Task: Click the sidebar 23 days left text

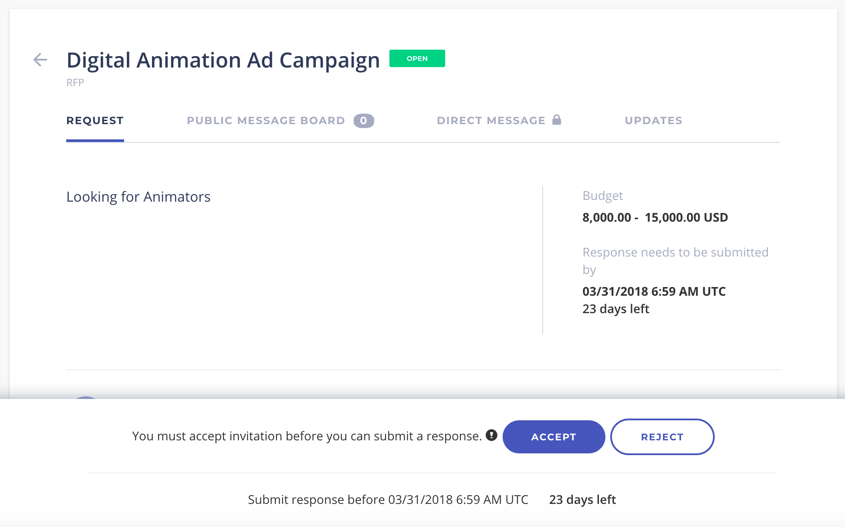Action: tap(615, 309)
